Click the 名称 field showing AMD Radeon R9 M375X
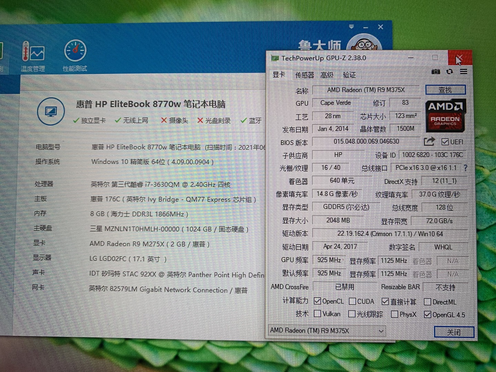The image size is (496, 372). pos(366,90)
